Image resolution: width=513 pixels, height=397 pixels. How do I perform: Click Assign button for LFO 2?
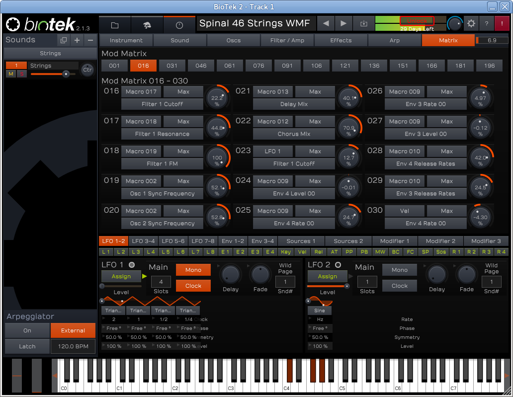pyautogui.click(x=328, y=276)
